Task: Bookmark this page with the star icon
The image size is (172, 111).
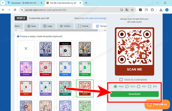Action: tap(132, 10)
